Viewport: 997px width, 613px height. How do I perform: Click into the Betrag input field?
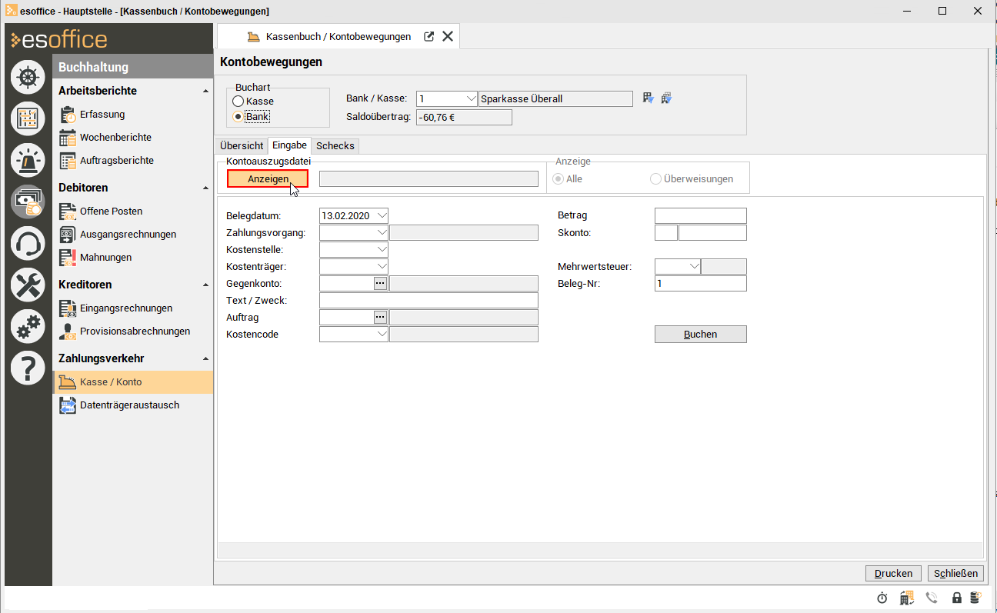(x=700, y=216)
